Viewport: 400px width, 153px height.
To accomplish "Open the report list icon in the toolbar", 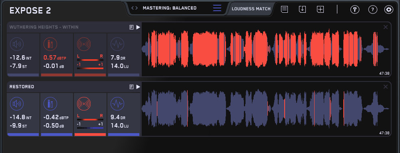I will (285, 10).
